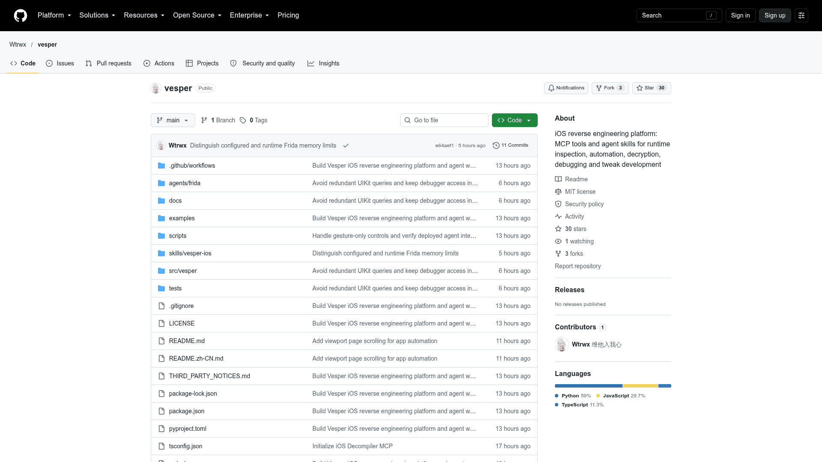Click the folder icon for docs

click(x=161, y=201)
